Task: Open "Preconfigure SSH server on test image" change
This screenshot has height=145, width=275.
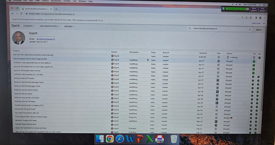Action: tap(31, 117)
